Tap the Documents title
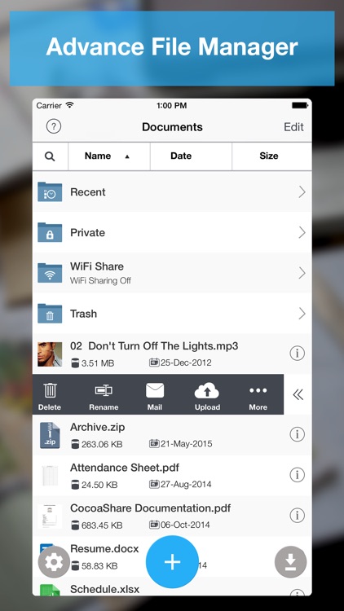The height and width of the screenshot is (611, 344). (x=172, y=126)
